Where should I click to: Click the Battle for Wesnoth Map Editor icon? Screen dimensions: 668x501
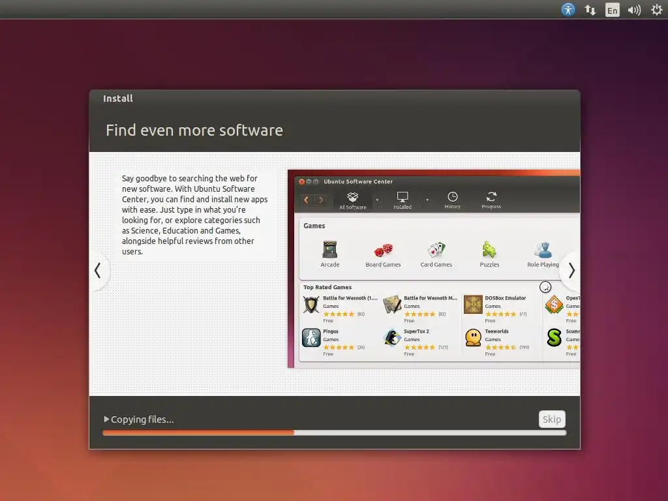click(392, 305)
